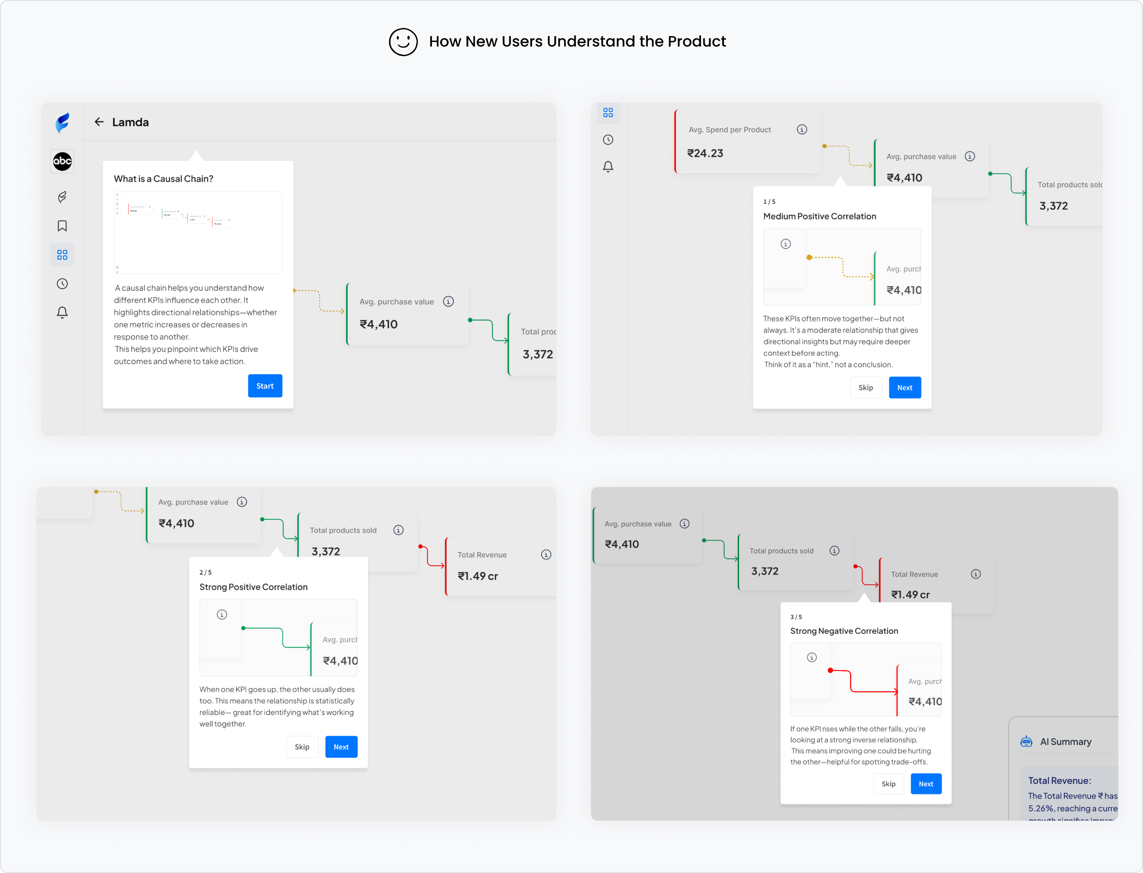The image size is (1143, 873).
Task: Click the notification bell in left sidebar
Action: pos(62,312)
